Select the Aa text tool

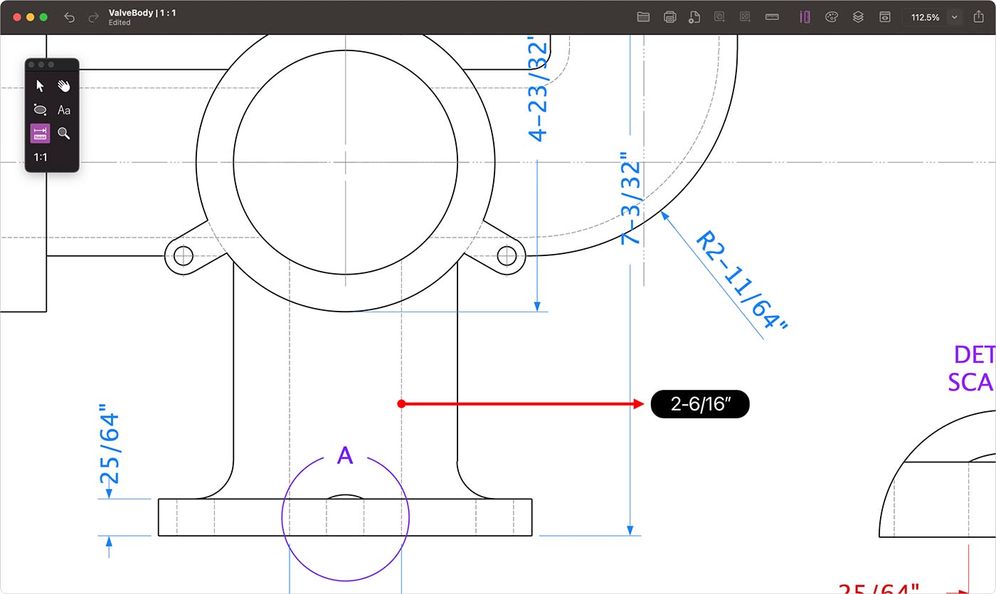64,110
